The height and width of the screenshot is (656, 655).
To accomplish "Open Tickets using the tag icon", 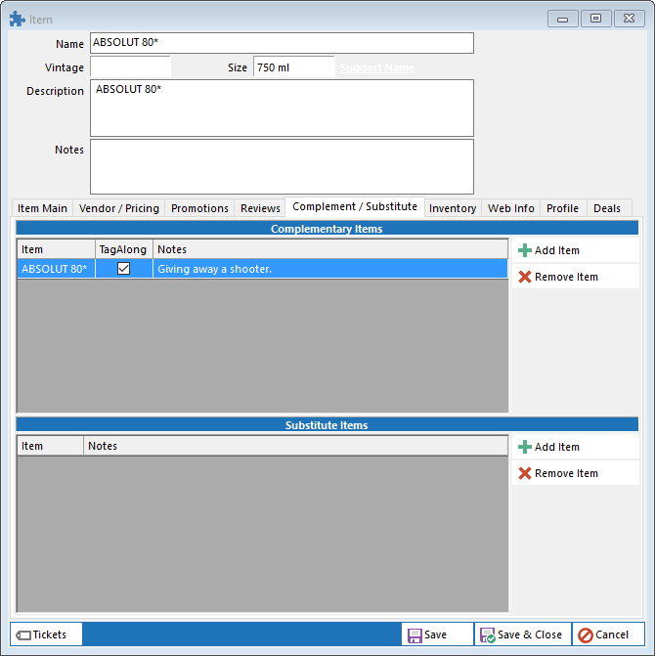I will click(x=23, y=635).
